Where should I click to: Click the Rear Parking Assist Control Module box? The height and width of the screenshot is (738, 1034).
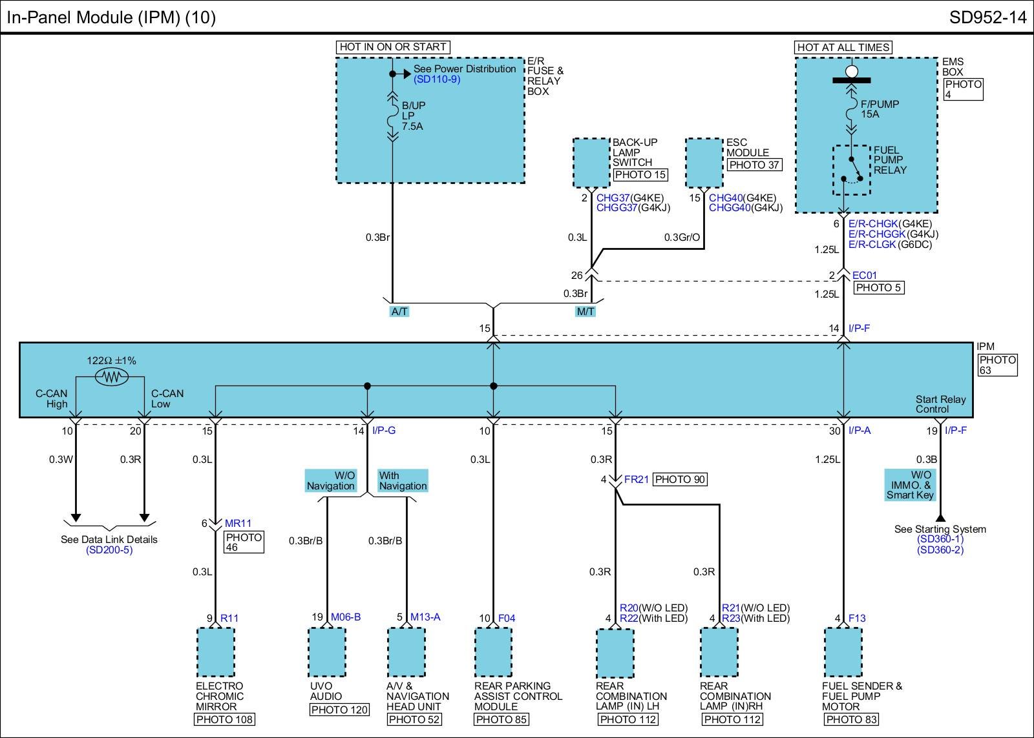(x=493, y=652)
